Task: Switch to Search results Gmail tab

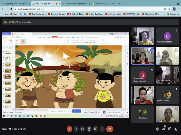Action: click(76, 4)
